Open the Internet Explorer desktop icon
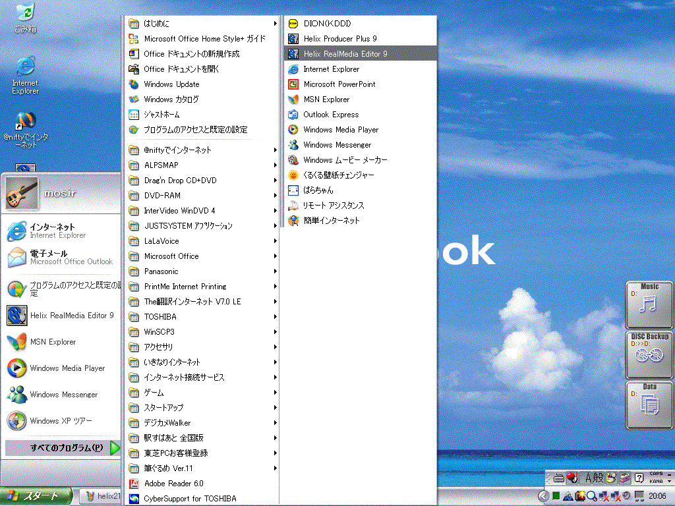Viewport: 675px width, 506px height. 25,75
